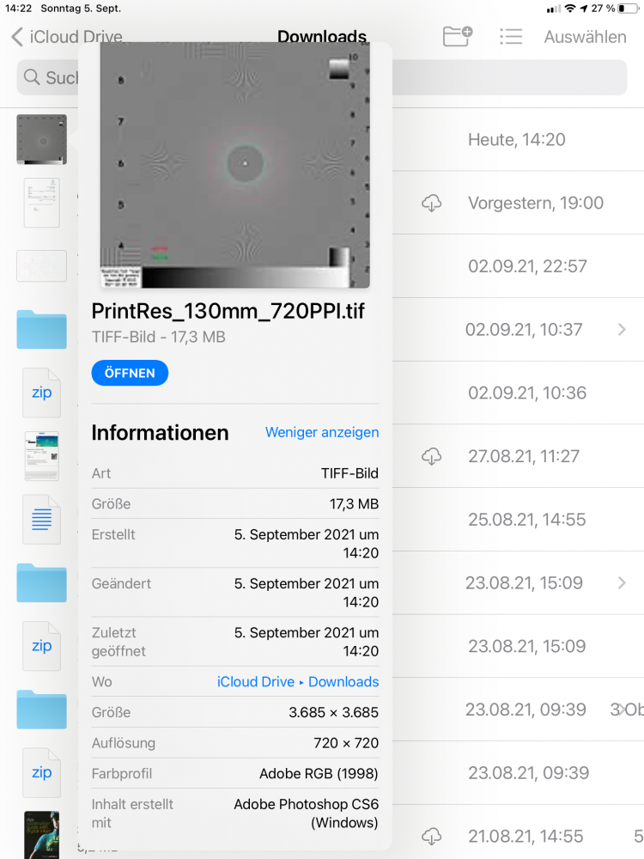Switch to list view with the list icon
The width and height of the screenshot is (644, 859).
pyautogui.click(x=511, y=36)
